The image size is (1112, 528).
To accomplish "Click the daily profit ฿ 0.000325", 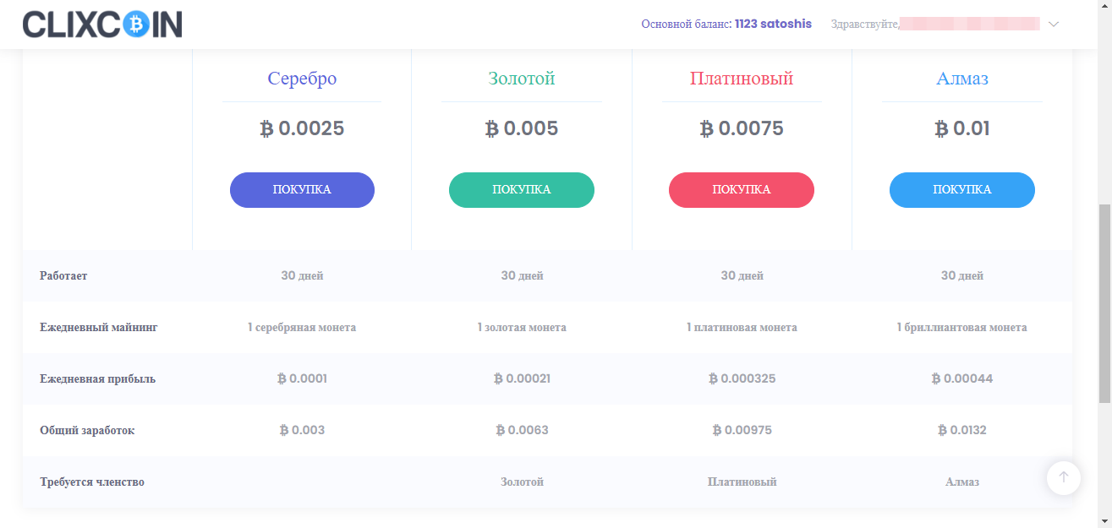I will [742, 379].
